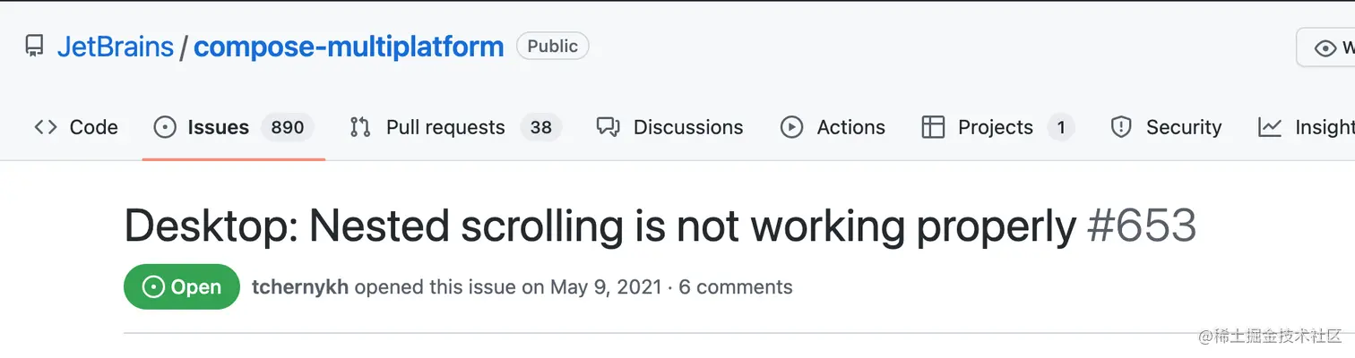Click the Code tab angle-brackets icon
The height and width of the screenshot is (358, 1355).
46,127
